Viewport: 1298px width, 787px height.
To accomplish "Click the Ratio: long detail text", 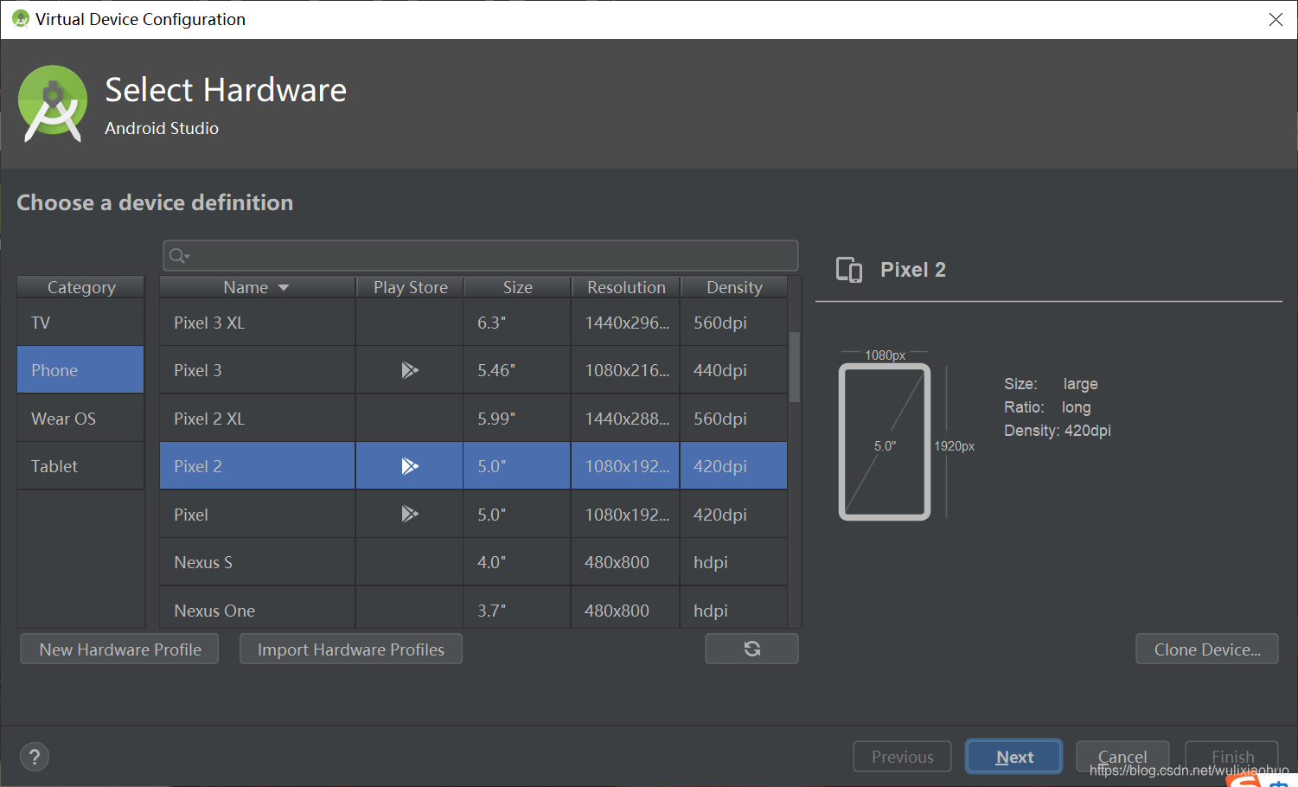I will (1047, 407).
